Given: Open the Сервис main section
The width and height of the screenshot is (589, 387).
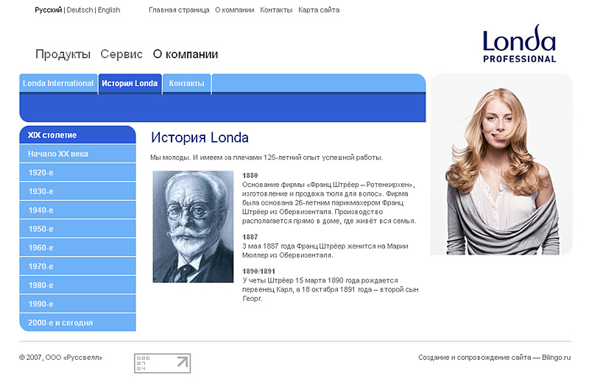Looking at the screenshot, I should pos(121,54).
